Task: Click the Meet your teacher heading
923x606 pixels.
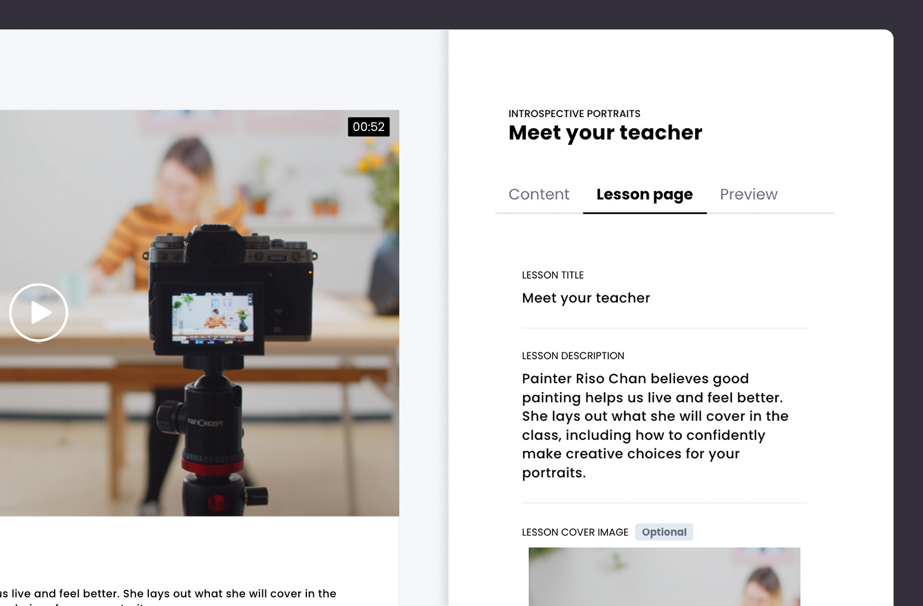Action: coord(605,133)
